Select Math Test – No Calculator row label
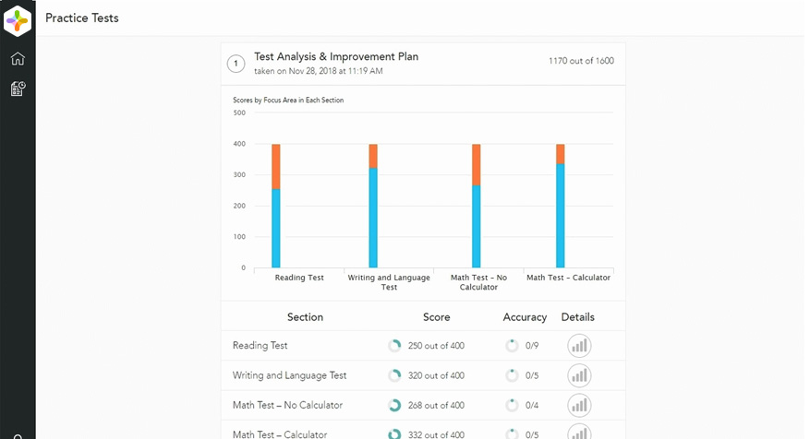The image size is (810, 439). [x=287, y=405]
